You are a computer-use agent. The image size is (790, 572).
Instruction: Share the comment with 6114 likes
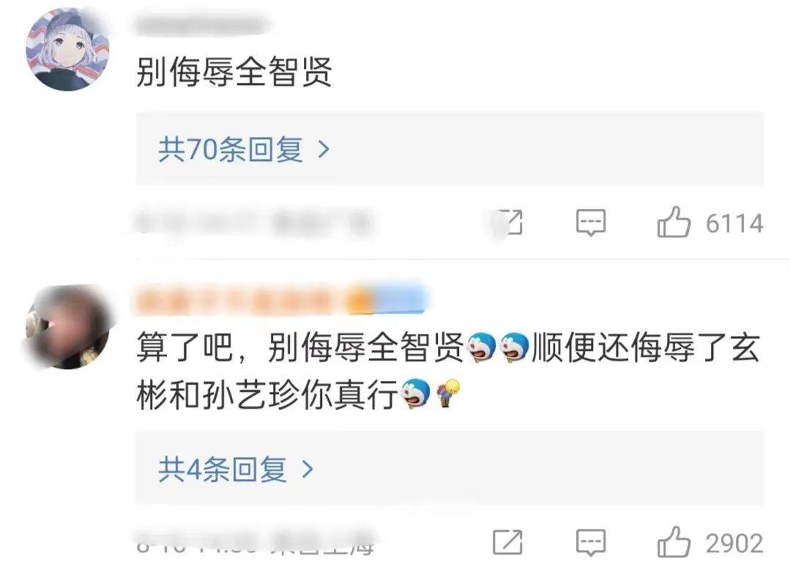(x=507, y=222)
